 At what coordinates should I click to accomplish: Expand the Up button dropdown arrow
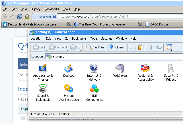[81, 50]
